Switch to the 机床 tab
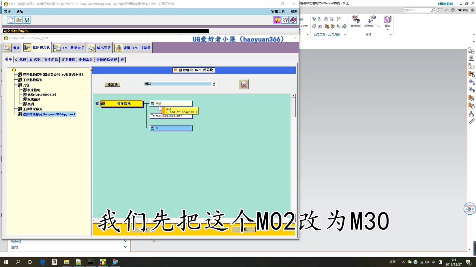Screen dimensions: 476x267 [12, 48]
